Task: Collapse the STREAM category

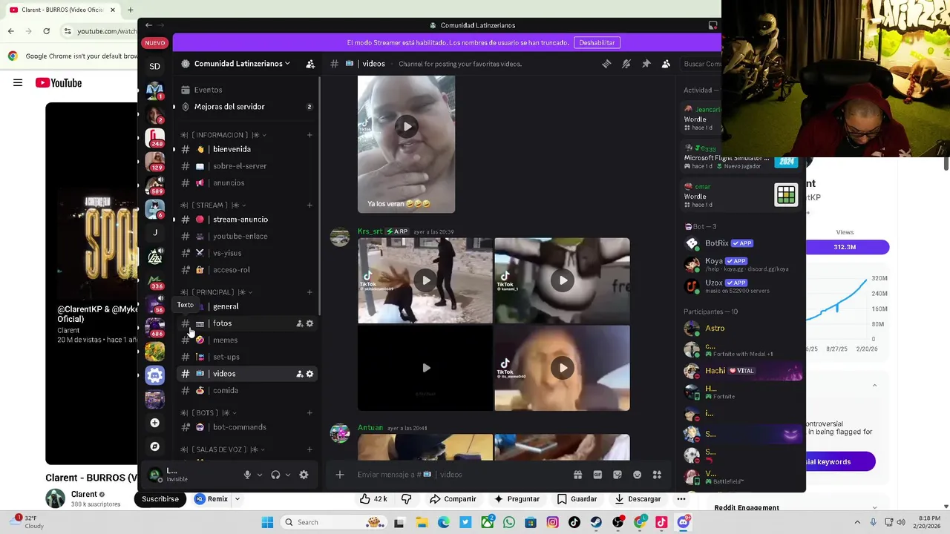Action: point(213,205)
